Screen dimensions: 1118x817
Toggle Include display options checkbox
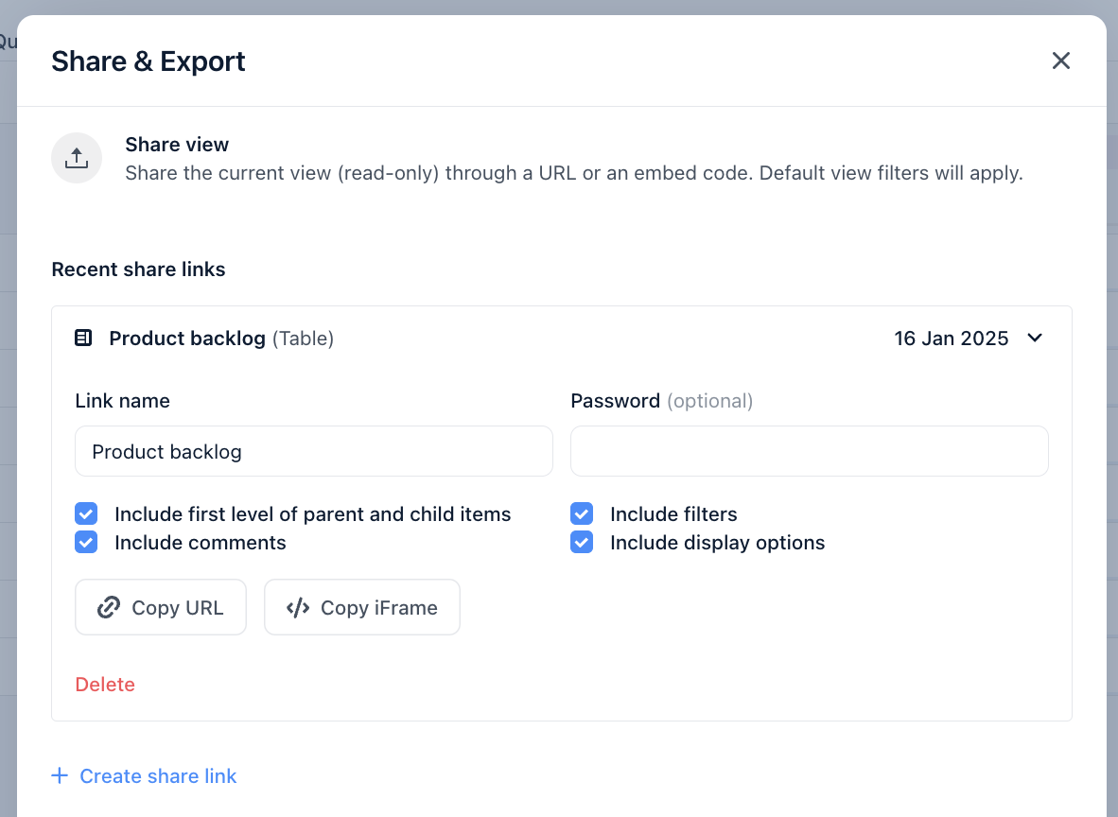[582, 542]
